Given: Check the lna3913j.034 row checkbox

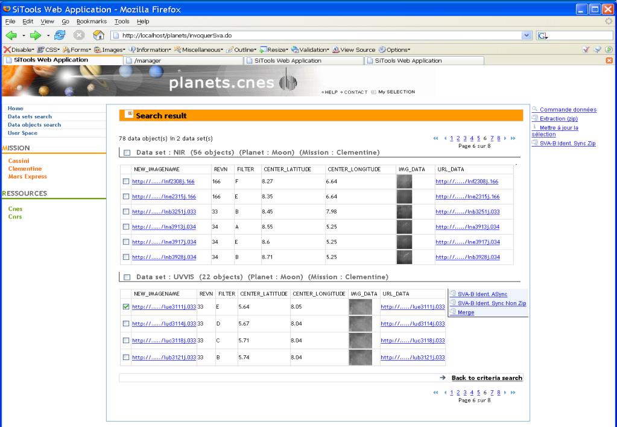Looking at the screenshot, I should 126,227.
